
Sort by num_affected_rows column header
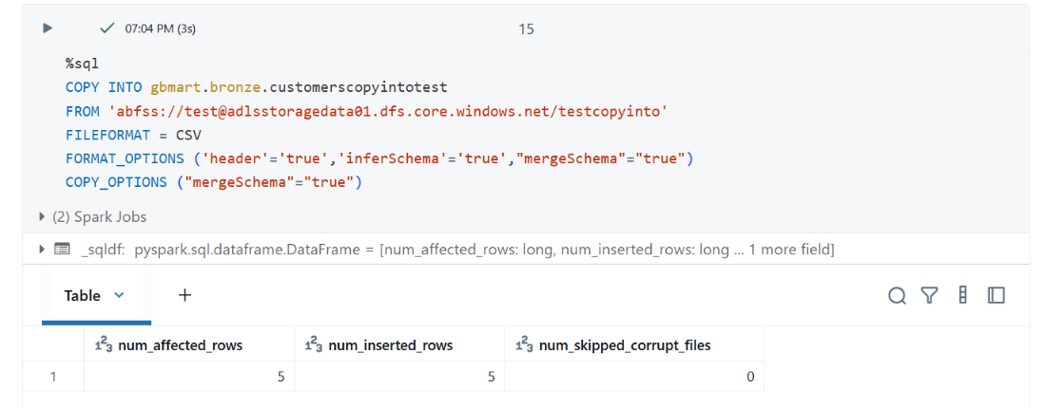point(189,344)
